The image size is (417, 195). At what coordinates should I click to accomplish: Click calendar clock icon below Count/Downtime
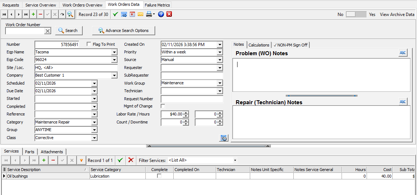pyautogui.click(x=224, y=138)
